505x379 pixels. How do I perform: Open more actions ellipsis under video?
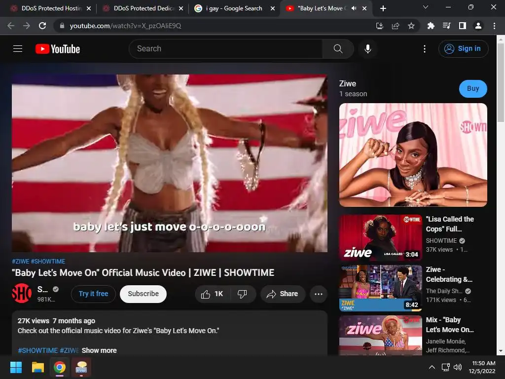pyautogui.click(x=318, y=294)
